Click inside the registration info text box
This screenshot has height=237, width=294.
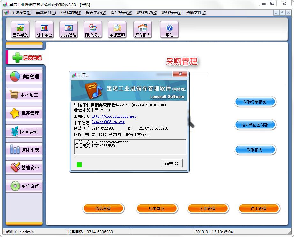[130, 147]
